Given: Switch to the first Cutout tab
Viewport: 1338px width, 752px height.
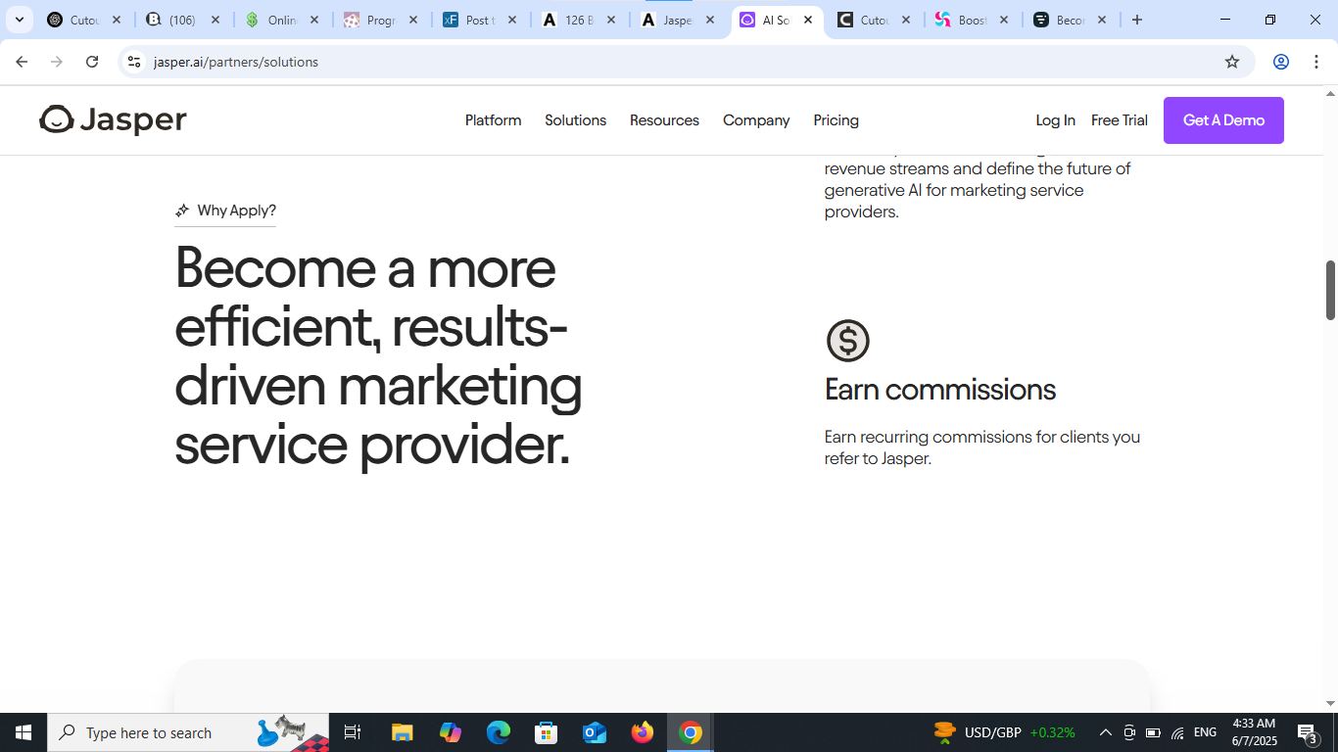Looking at the screenshot, I should tap(85, 20).
